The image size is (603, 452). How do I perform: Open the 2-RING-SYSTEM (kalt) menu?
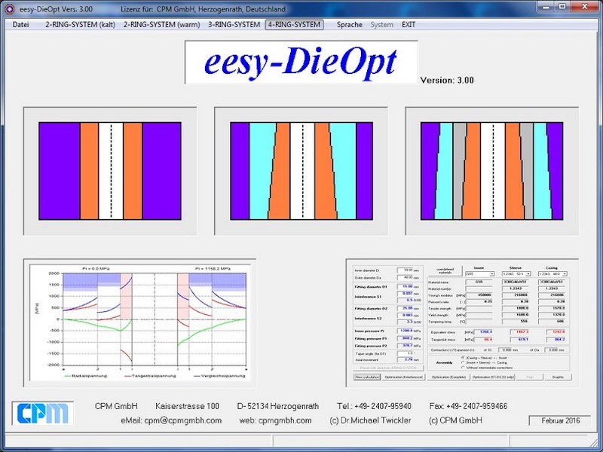click(x=81, y=25)
